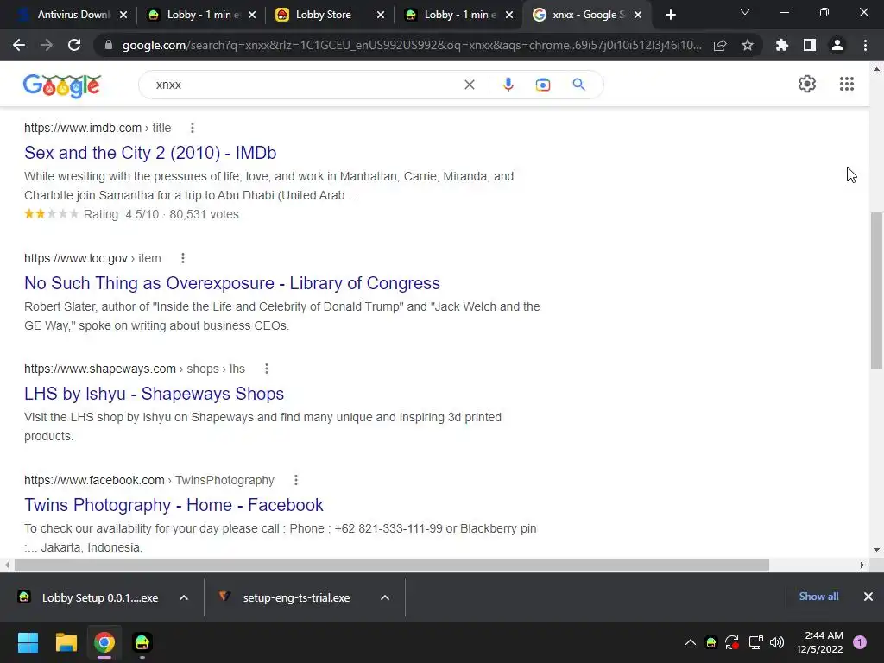The width and height of the screenshot is (884, 663).
Task: Expand options for Lobby Setup download
Action: point(184,597)
